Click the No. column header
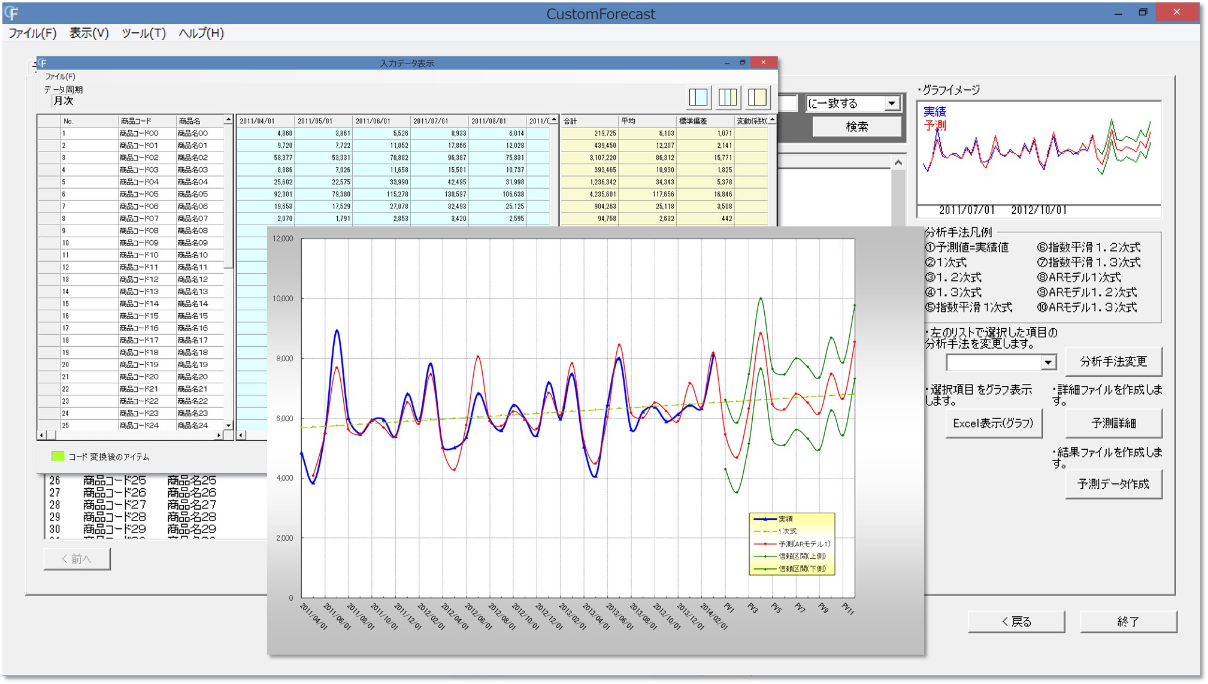Image resolution: width=1208 pixels, height=684 pixels. click(89, 121)
